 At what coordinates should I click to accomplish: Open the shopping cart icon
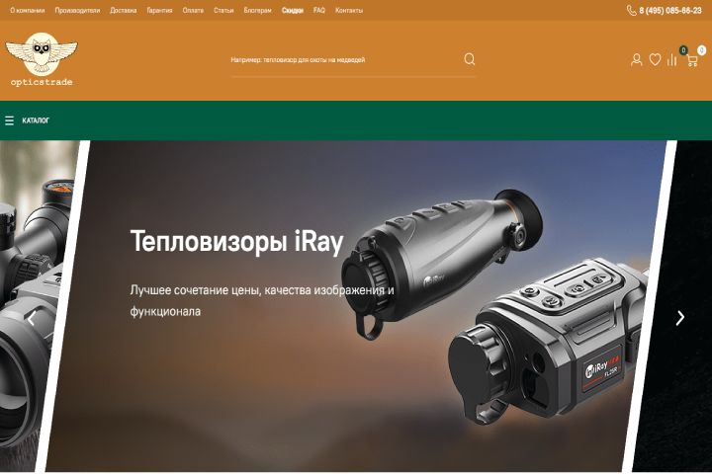pos(691,60)
